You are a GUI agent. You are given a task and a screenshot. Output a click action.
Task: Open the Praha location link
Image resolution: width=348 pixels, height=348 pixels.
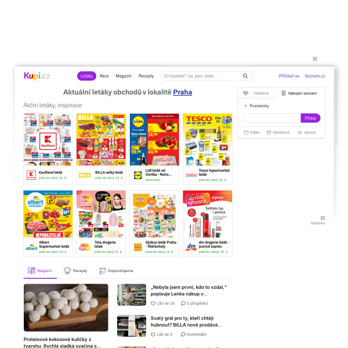(x=183, y=92)
